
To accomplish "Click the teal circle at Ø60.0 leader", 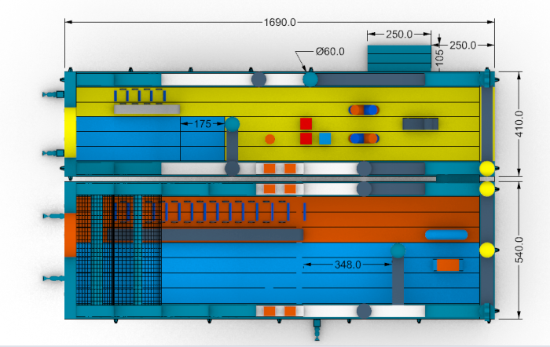I will point(310,79).
